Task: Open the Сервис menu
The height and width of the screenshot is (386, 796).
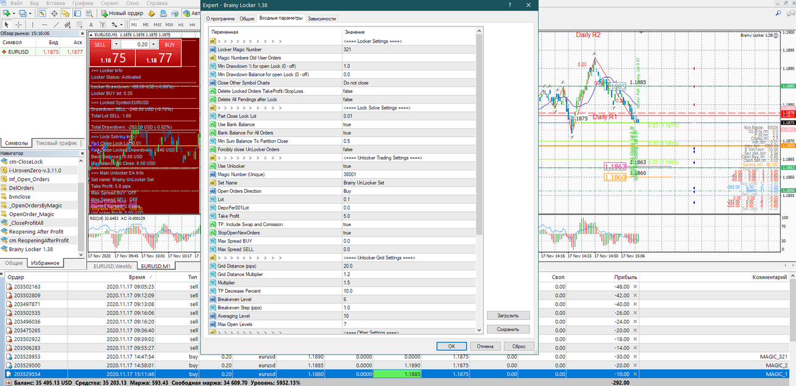Action: [110, 3]
